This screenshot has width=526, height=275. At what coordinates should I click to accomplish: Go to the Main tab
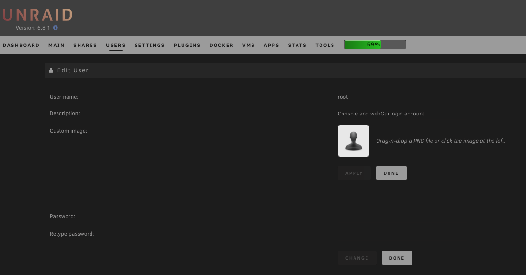[57, 45]
